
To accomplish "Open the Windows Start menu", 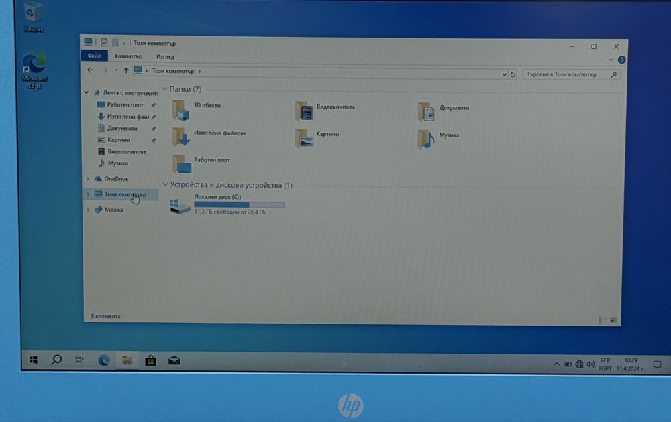I will pos(34,360).
